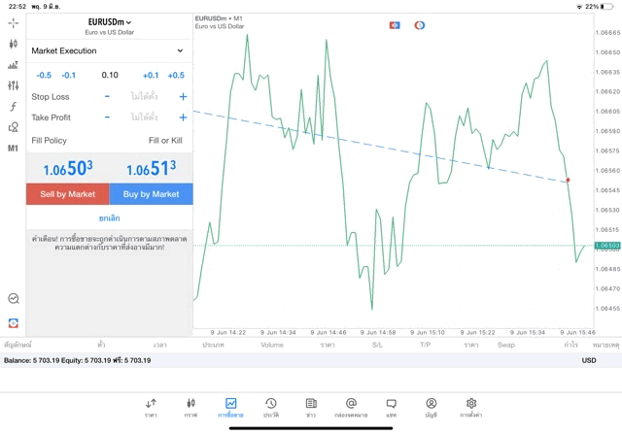Open the red-blue trade panel icon in sidebar
This screenshot has height=434, width=622.
(14, 323)
